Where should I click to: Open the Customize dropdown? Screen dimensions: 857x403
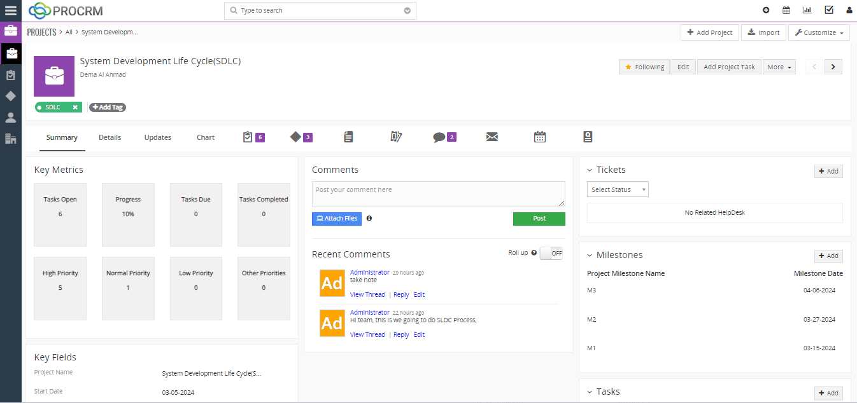click(819, 32)
